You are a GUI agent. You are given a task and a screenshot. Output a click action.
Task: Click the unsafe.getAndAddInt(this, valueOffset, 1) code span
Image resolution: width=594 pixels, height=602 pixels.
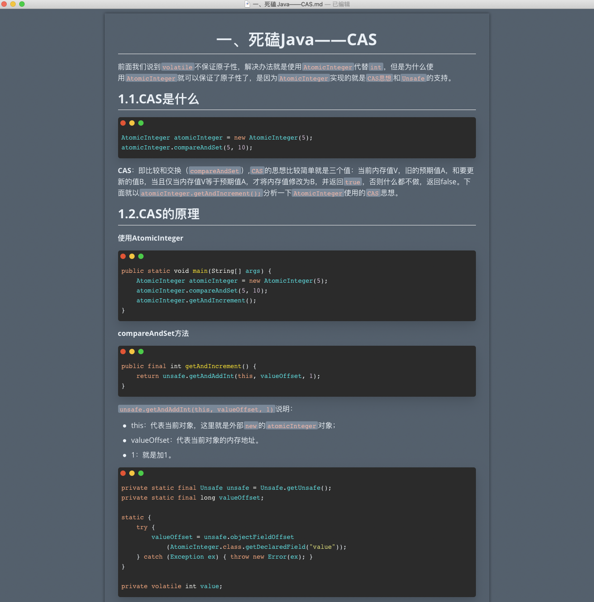195,409
